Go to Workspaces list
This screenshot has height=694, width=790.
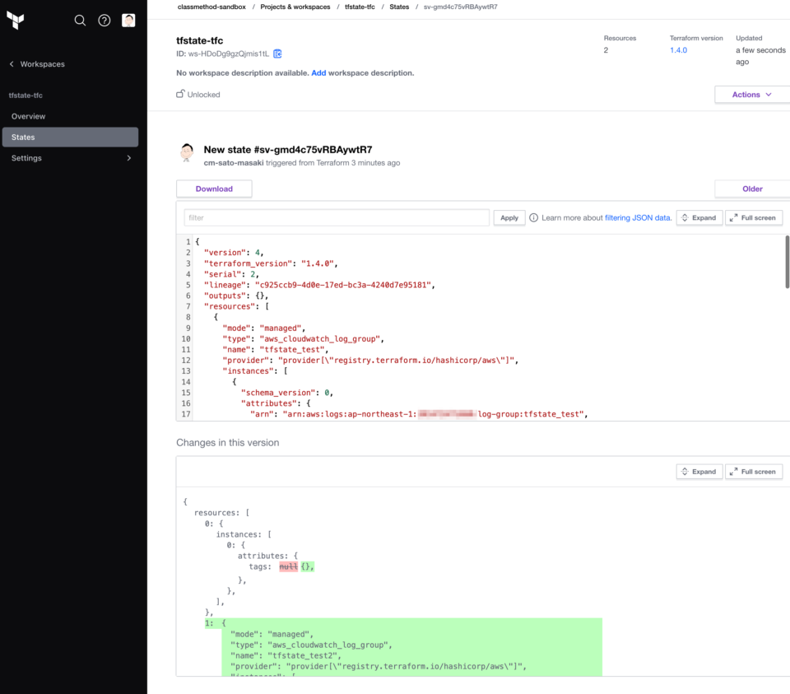(42, 64)
